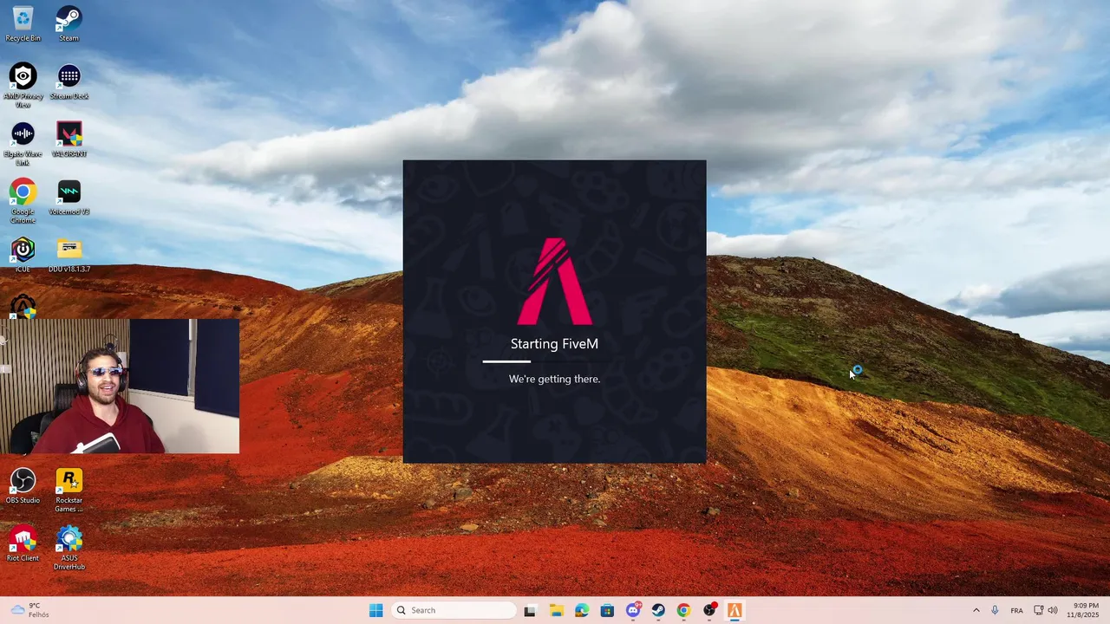1110x624 pixels.
Task: Show the weather widget with 9°C
Action: tap(29, 610)
